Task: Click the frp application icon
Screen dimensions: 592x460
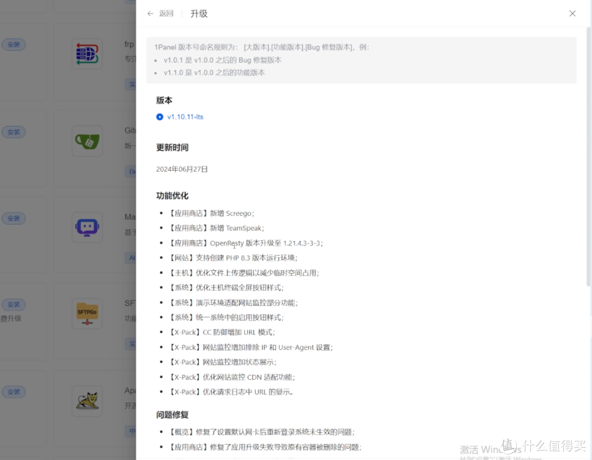Action: 87,53
